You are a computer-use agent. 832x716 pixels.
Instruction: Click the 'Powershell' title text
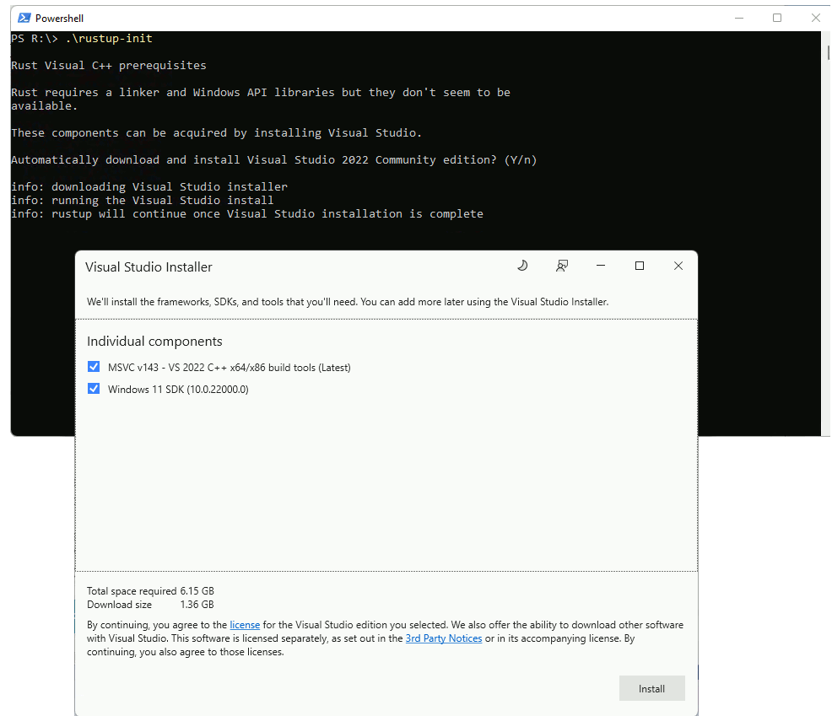tap(59, 18)
